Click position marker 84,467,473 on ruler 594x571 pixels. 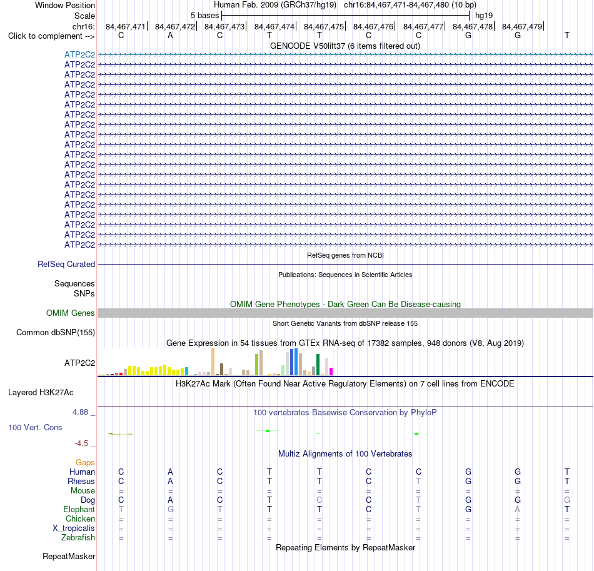[x=224, y=26]
